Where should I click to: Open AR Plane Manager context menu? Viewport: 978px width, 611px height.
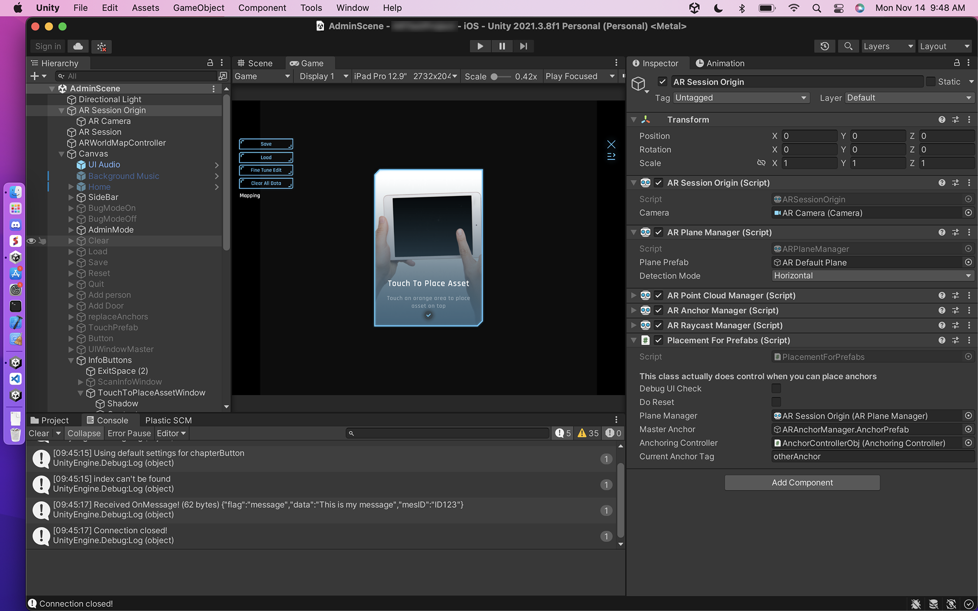coord(969,232)
